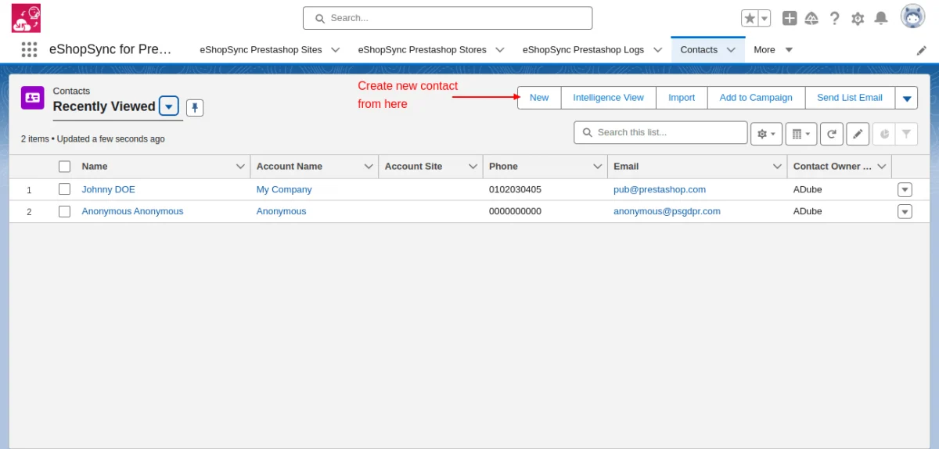Open Account Name column menu chevron
This screenshot has width=939, height=449.
click(x=369, y=167)
